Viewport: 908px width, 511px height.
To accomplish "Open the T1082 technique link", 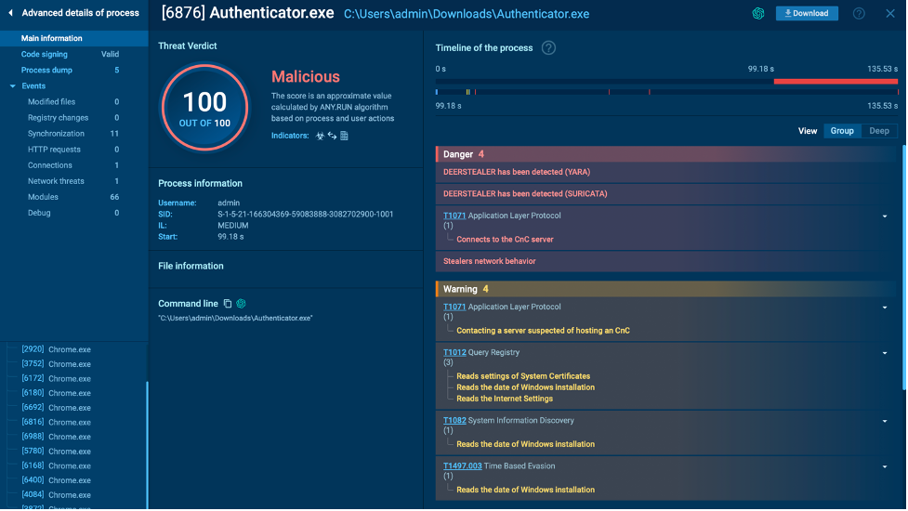I will (x=454, y=421).
